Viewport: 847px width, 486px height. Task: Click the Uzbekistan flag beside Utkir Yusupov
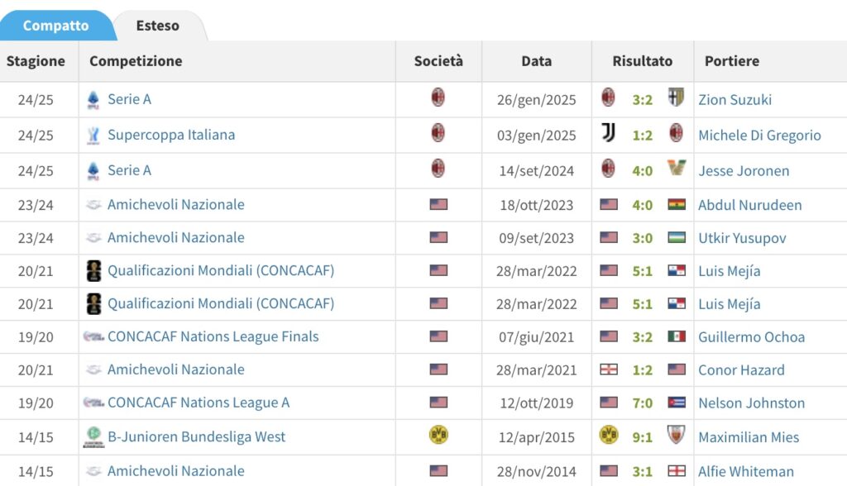676,237
